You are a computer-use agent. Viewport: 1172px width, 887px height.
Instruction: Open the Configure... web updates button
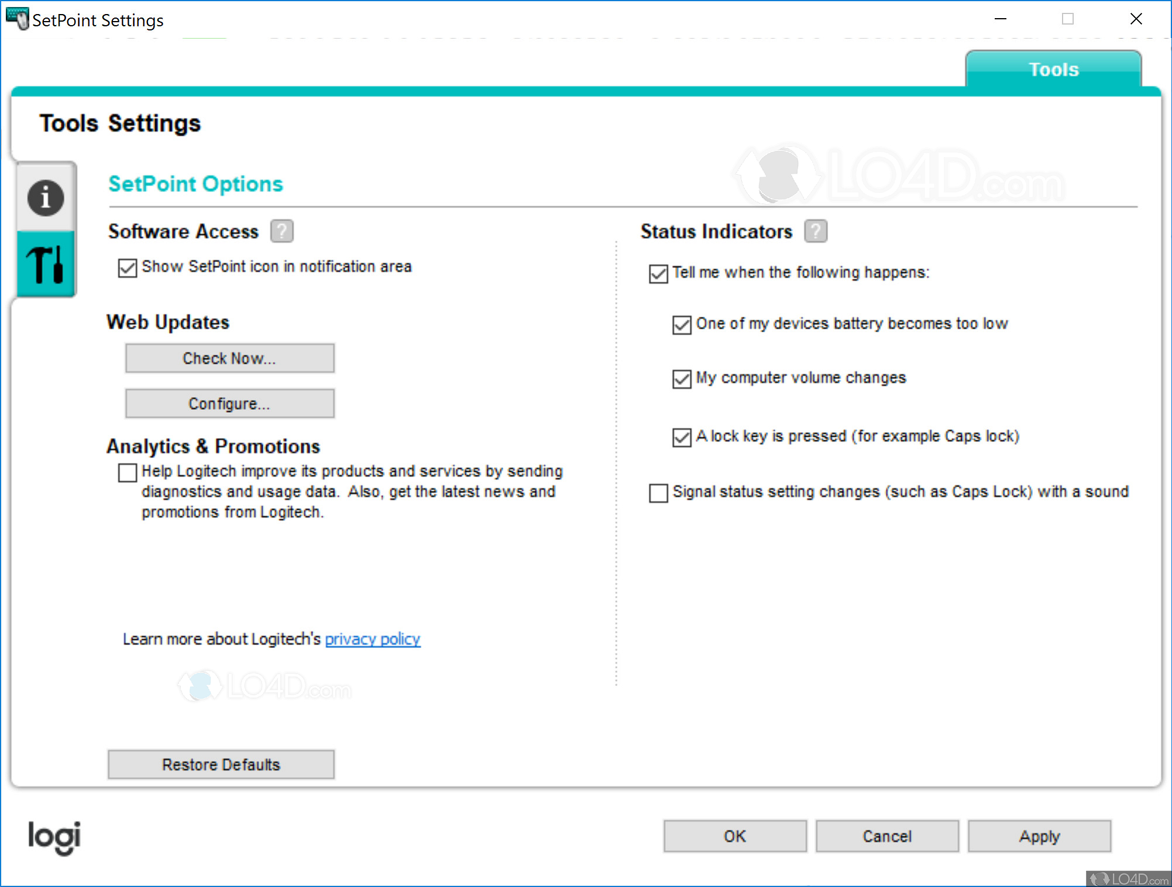(230, 403)
